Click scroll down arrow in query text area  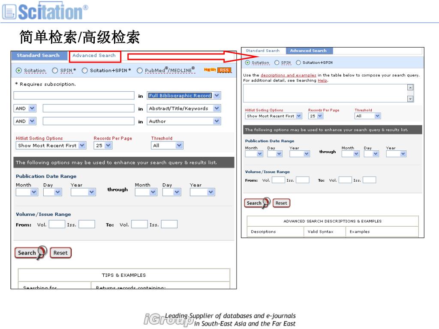click(x=410, y=99)
